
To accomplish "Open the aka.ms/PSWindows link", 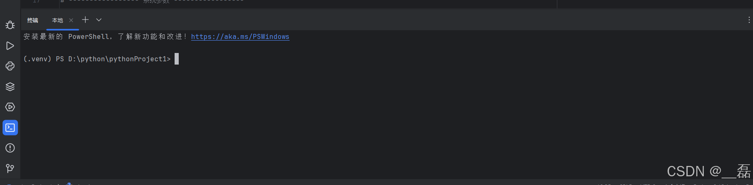I will 240,37.
